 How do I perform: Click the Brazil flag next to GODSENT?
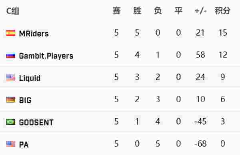(x=11, y=122)
